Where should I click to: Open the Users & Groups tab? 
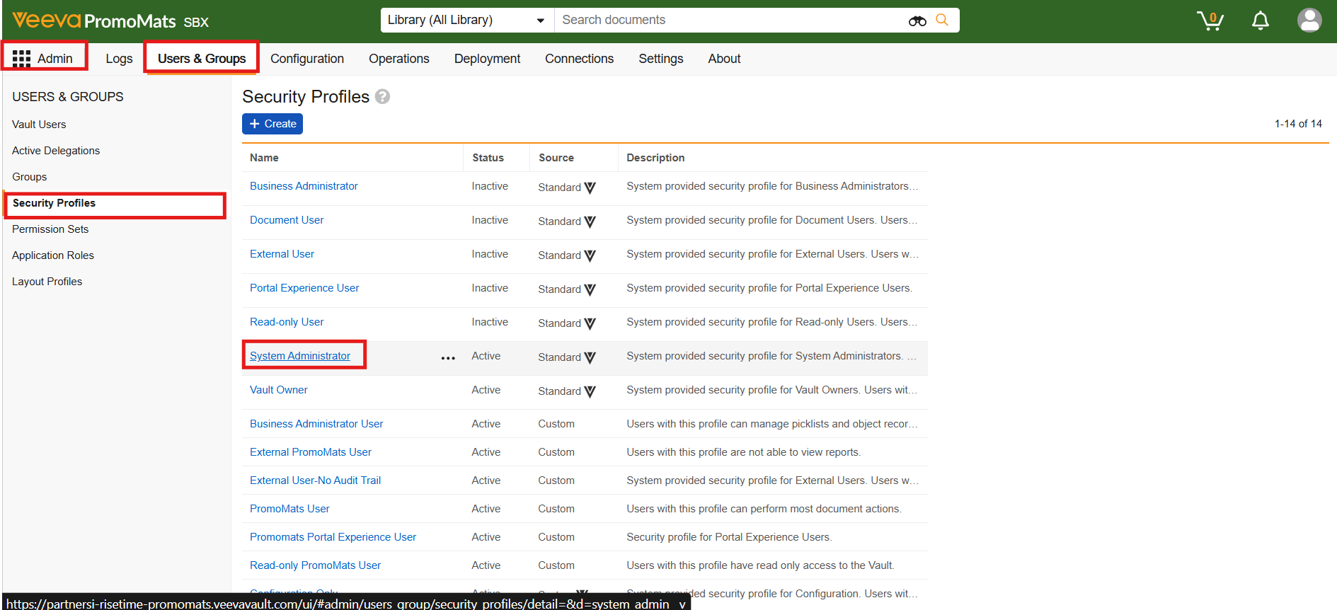(x=202, y=59)
